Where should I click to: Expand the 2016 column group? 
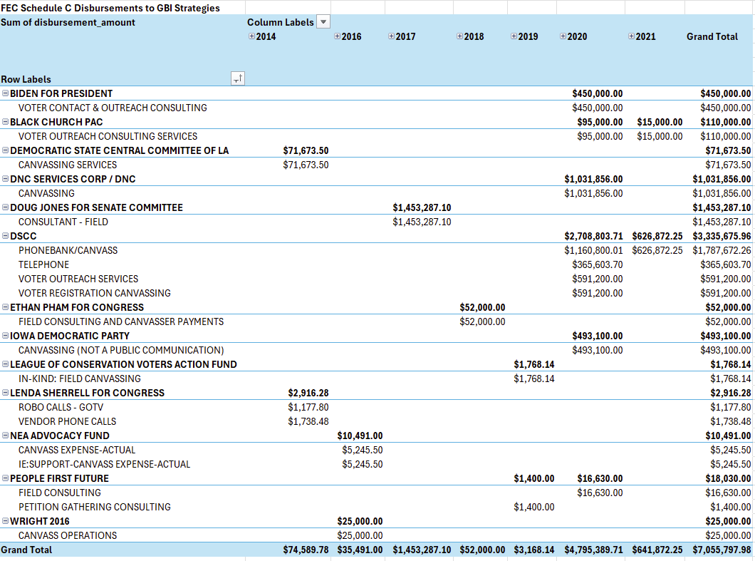coord(337,36)
